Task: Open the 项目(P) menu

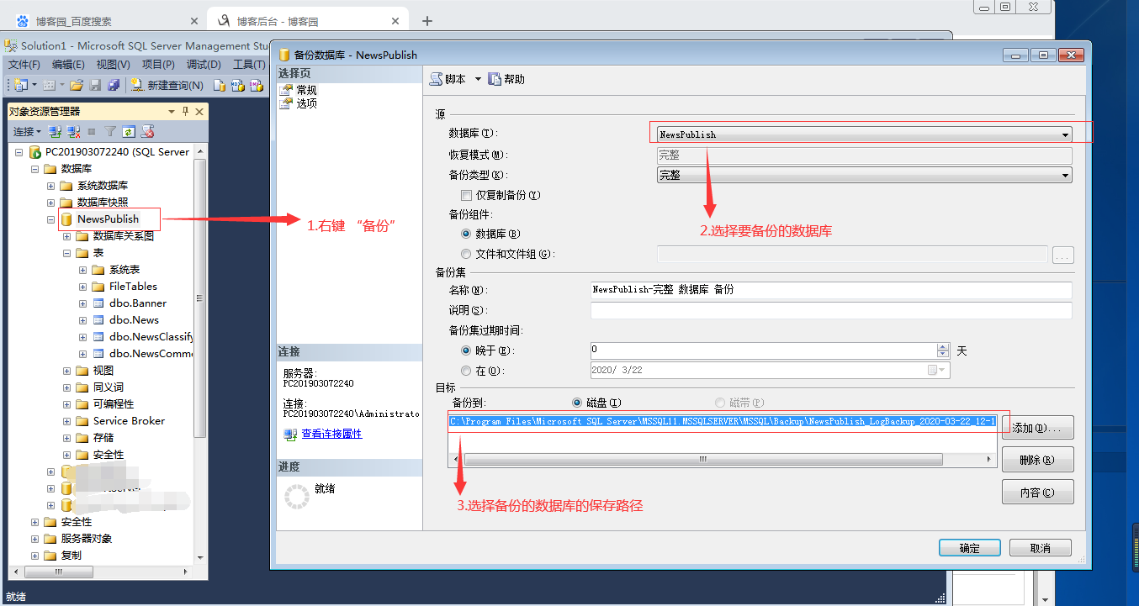Action: [x=158, y=65]
